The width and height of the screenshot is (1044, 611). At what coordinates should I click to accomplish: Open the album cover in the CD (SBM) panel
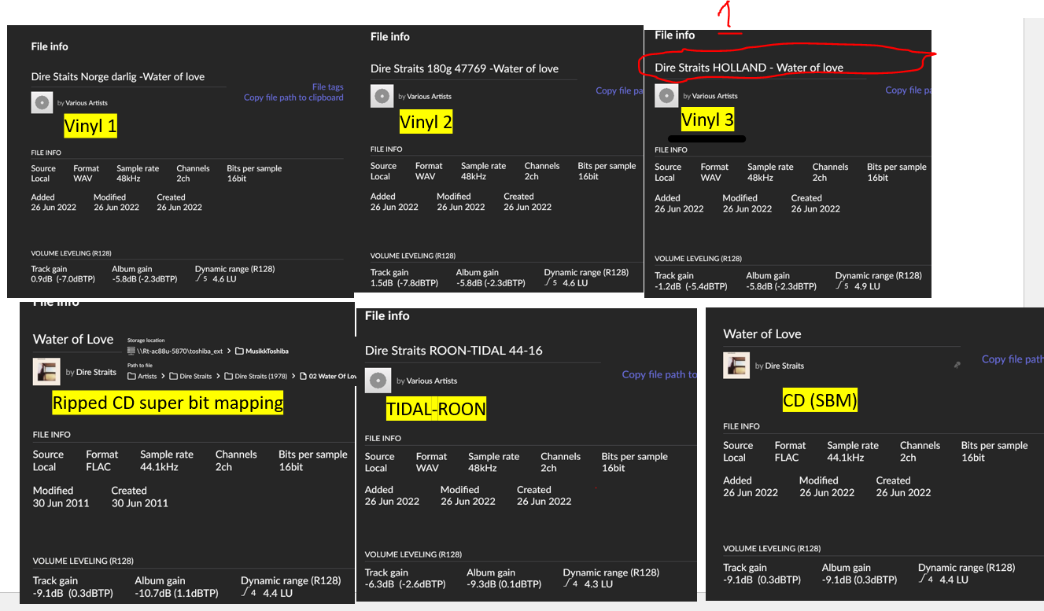[736, 365]
